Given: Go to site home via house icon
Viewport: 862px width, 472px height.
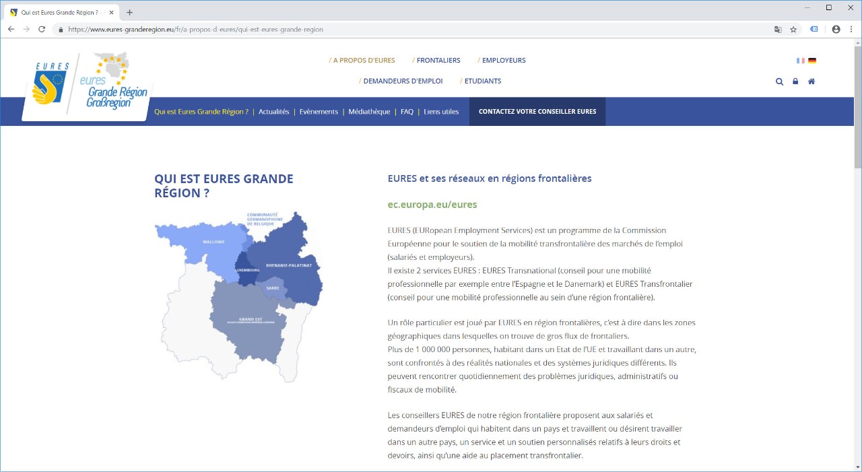Looking at the screenshot, I should coord(811,81).
